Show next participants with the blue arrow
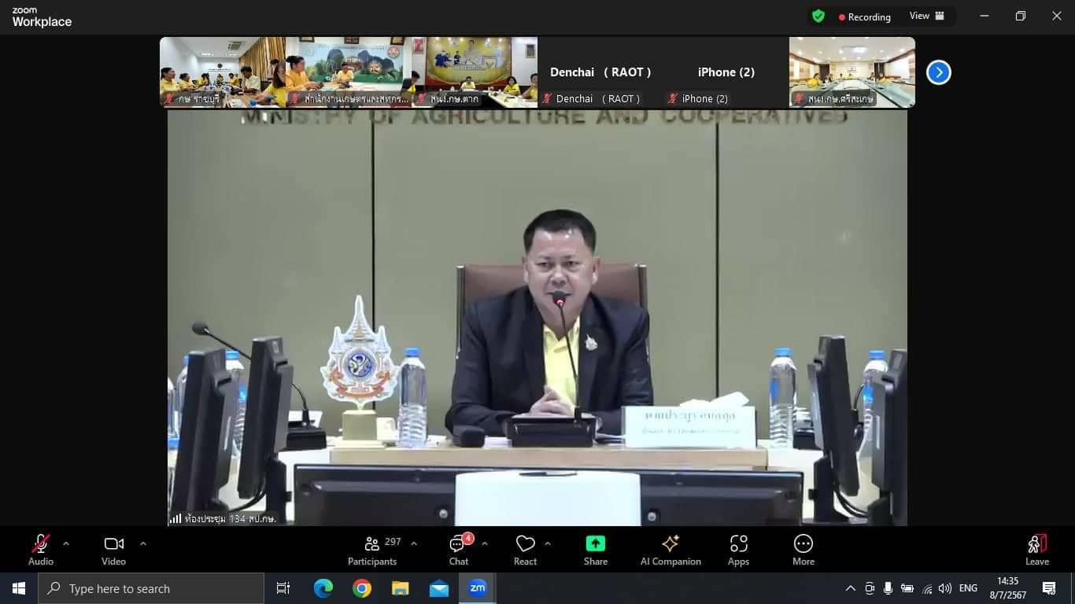 pyautogui.click(x=938, y=72)
